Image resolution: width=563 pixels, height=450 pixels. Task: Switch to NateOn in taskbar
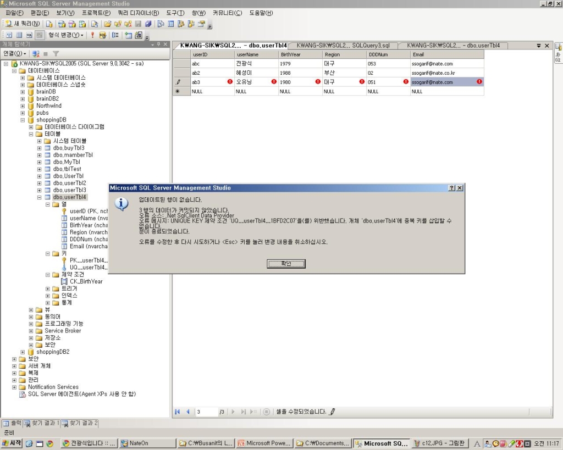(147, 443)
